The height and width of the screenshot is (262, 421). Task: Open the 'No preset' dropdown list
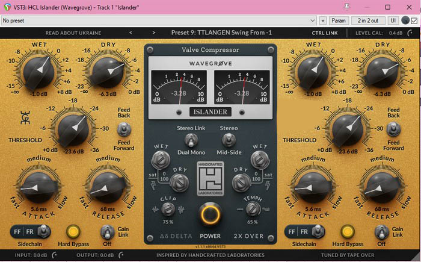(x=159, y=20)
